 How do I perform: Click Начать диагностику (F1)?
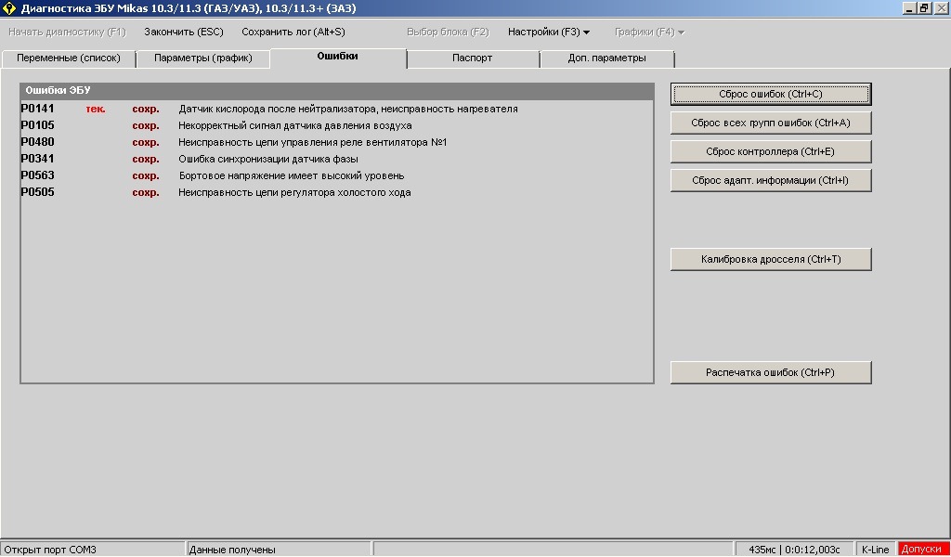(x=67, y=32)
